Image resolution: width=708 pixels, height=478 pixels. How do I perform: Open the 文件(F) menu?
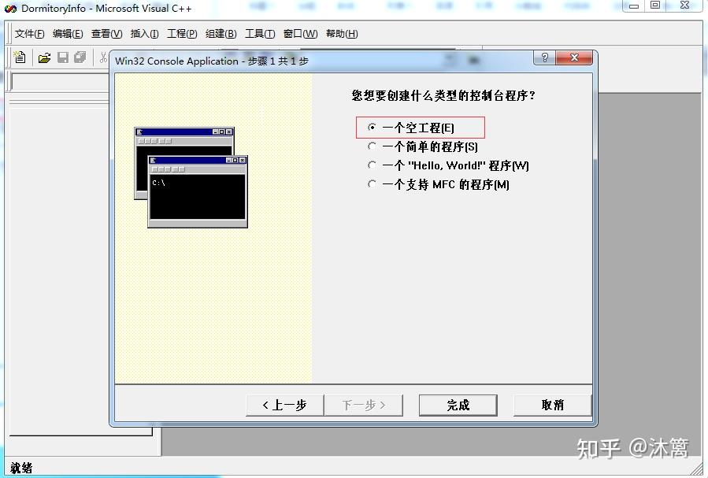coord(28,34)
